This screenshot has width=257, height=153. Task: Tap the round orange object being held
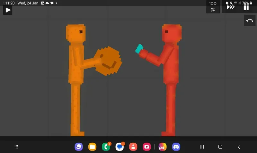[109, 61]
